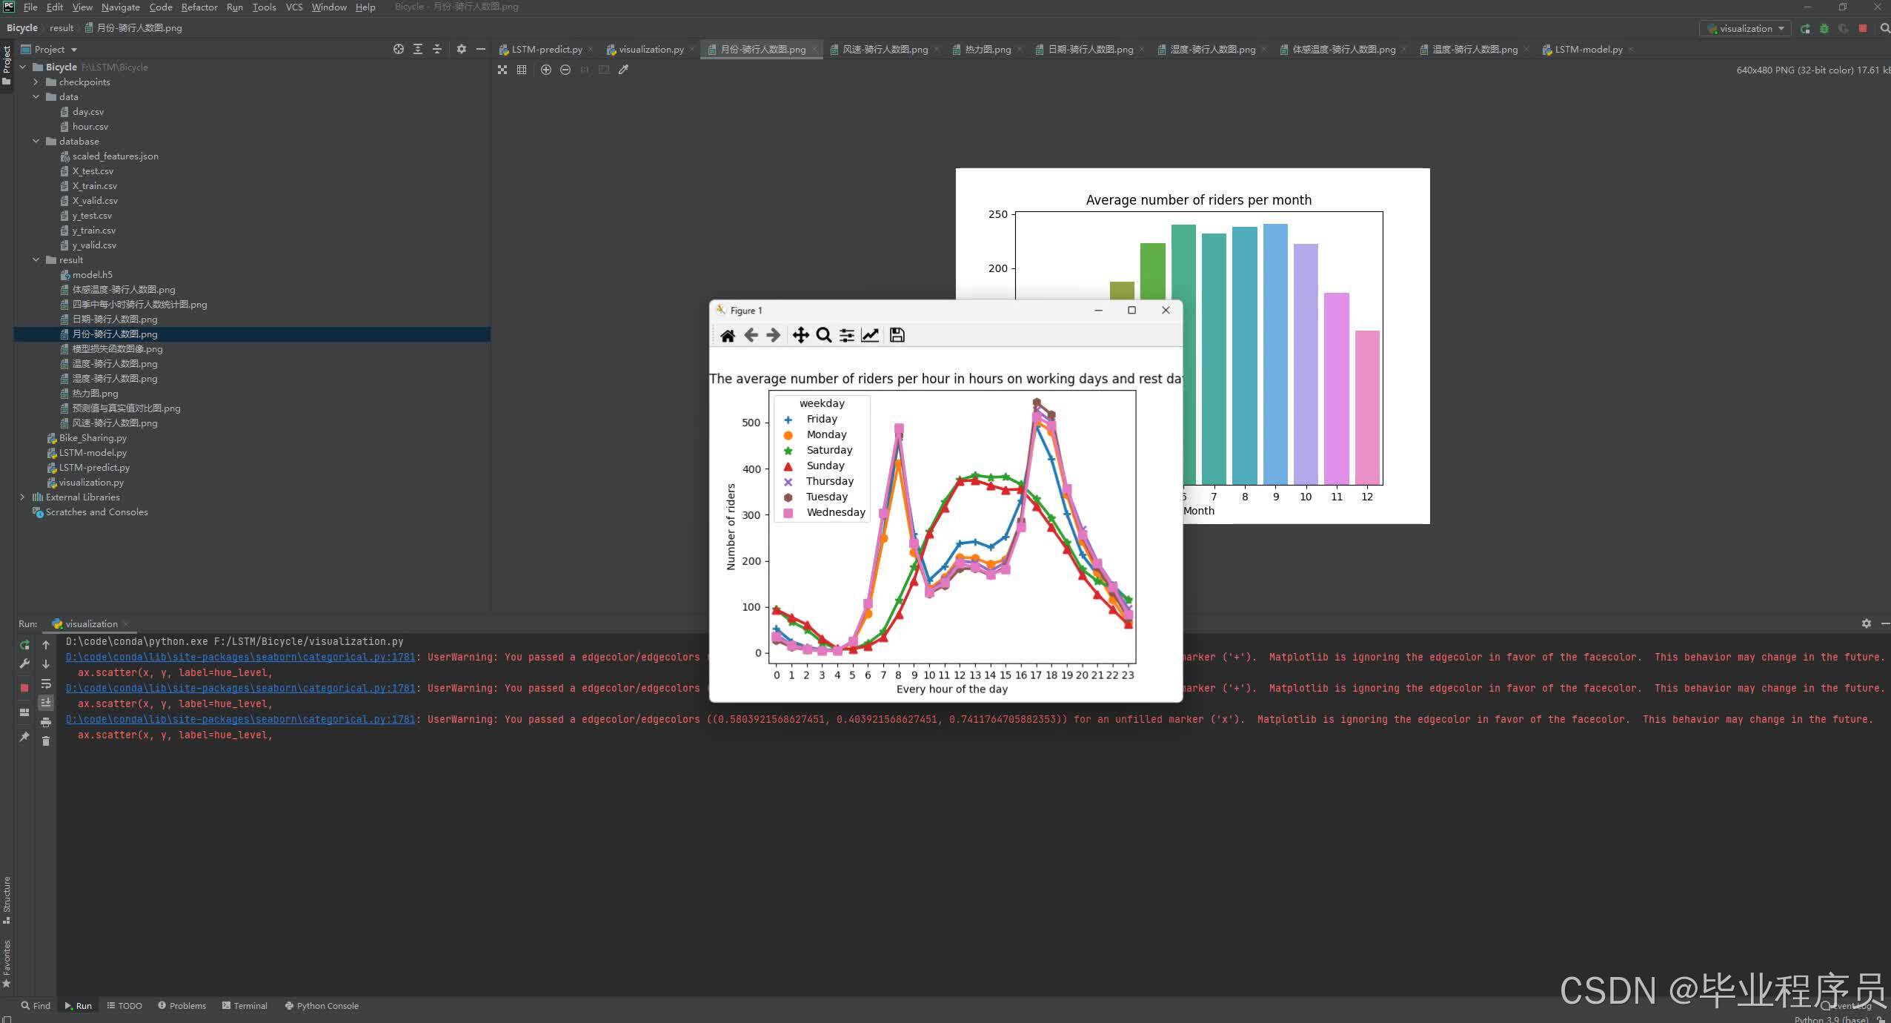Toggle chessboard transparency background in image viewer
The width and height of the screenshot is (1891, 1023).
pos(502,70)
